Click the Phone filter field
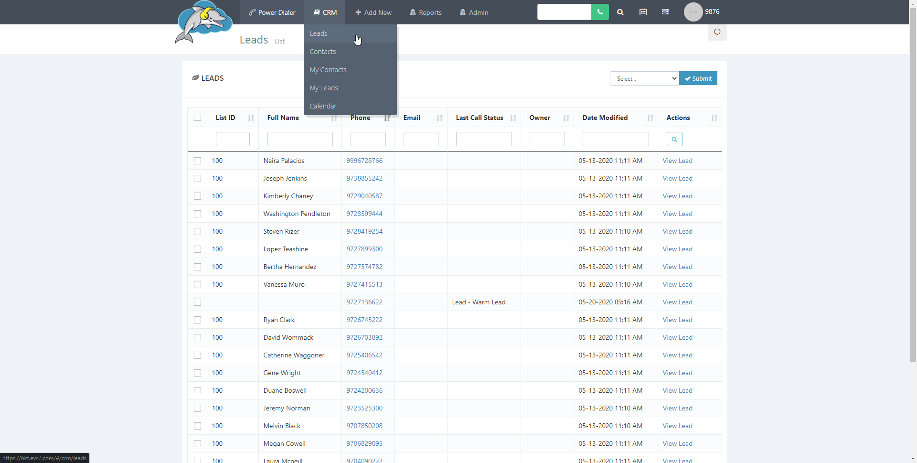 pyautogui.click(x=368, y=139)
